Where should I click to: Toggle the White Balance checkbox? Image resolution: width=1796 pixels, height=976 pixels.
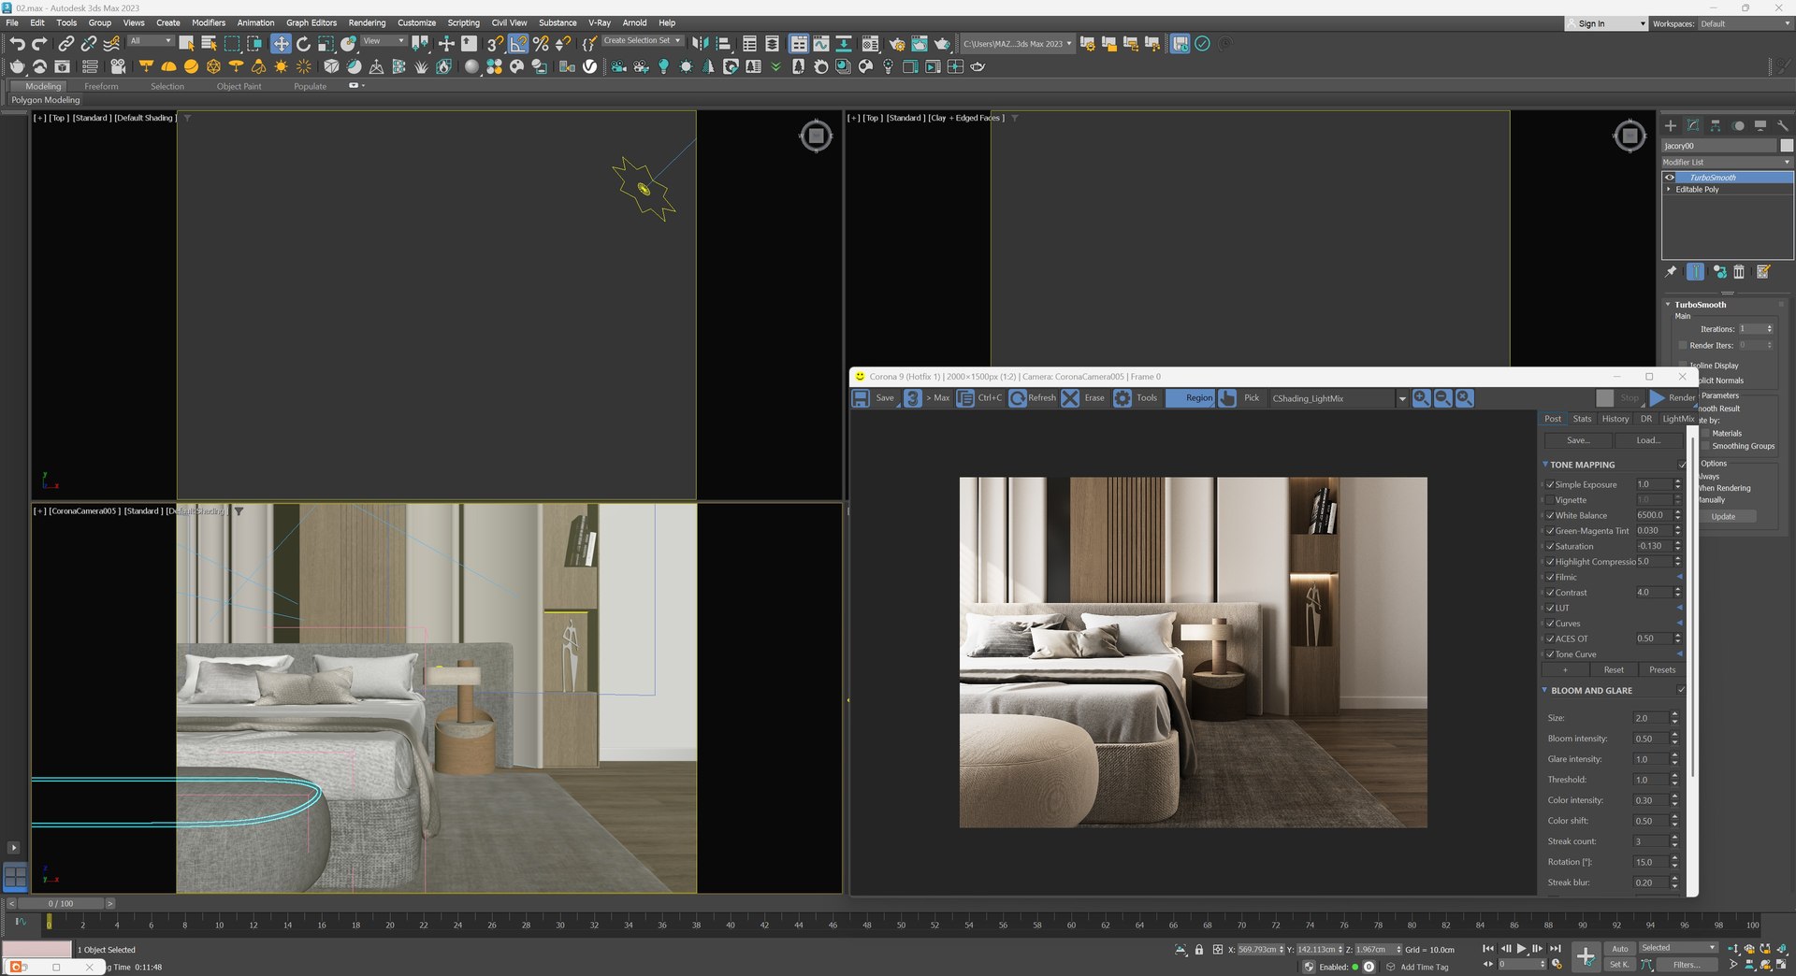[1550, 516]
